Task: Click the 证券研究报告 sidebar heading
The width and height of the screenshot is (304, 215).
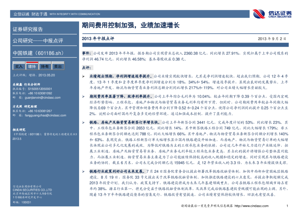Action: 28,29
